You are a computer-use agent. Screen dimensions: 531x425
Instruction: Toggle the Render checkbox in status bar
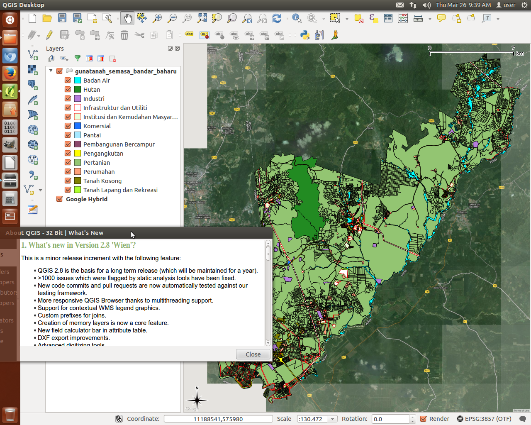[424, 419]
